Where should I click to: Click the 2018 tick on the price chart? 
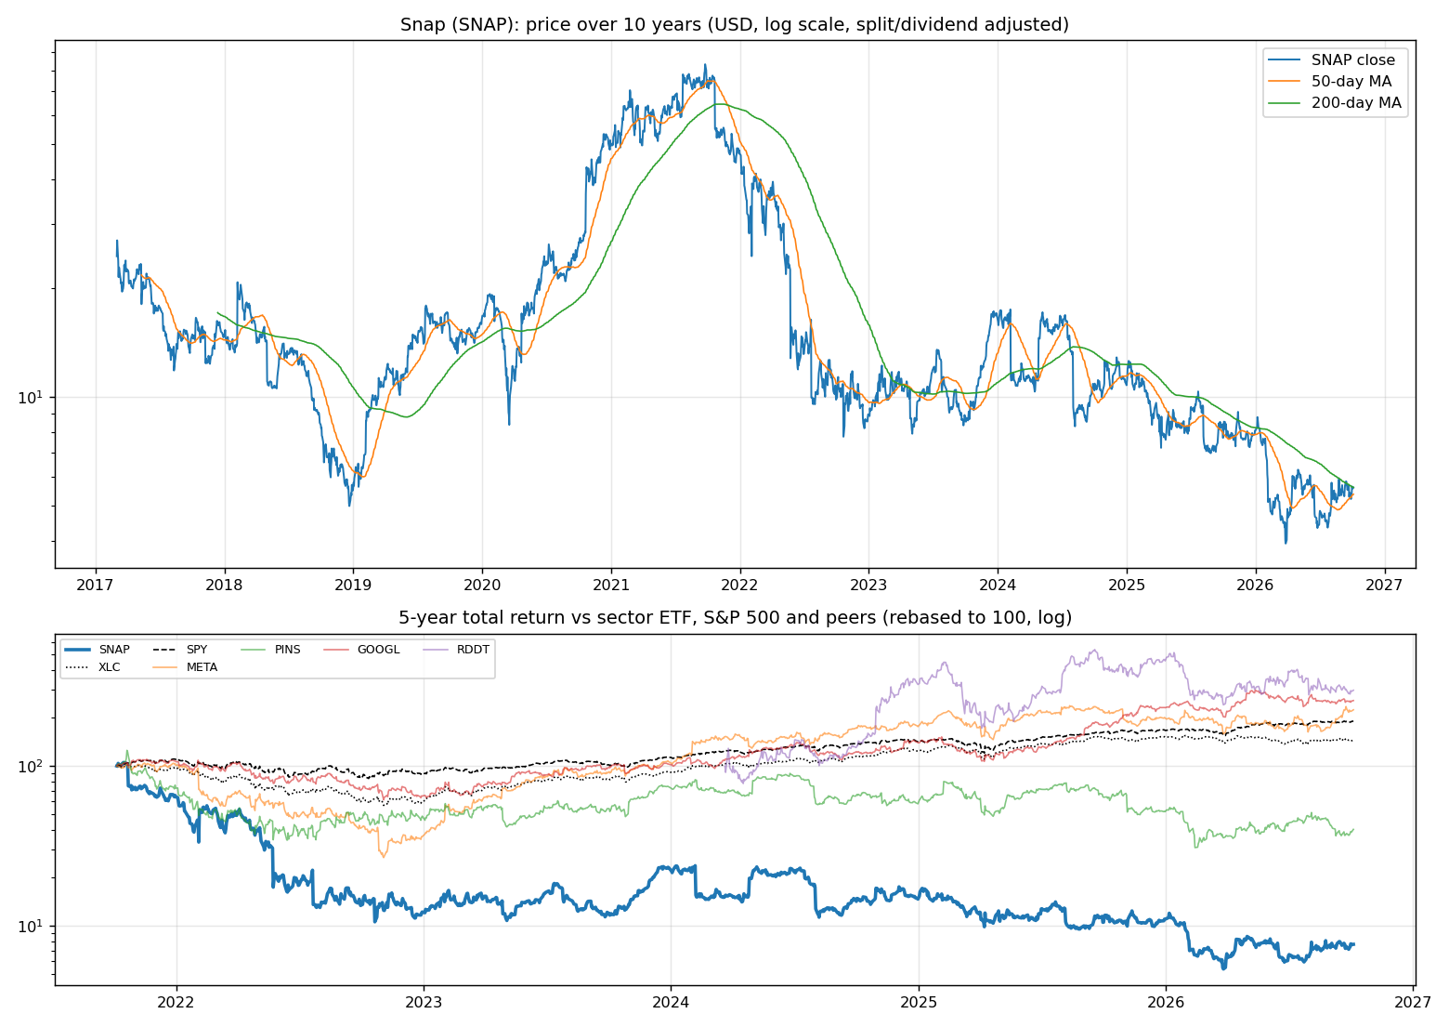click(224, 585)
